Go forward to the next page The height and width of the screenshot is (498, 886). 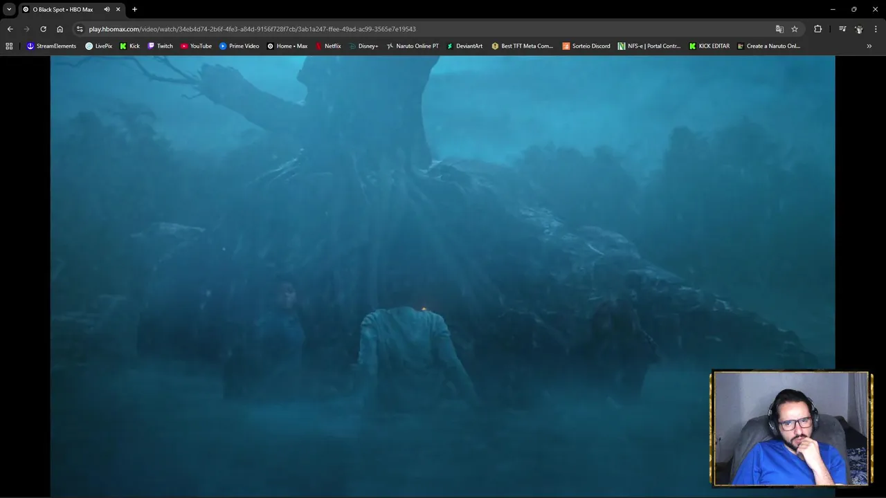(26, 29)
